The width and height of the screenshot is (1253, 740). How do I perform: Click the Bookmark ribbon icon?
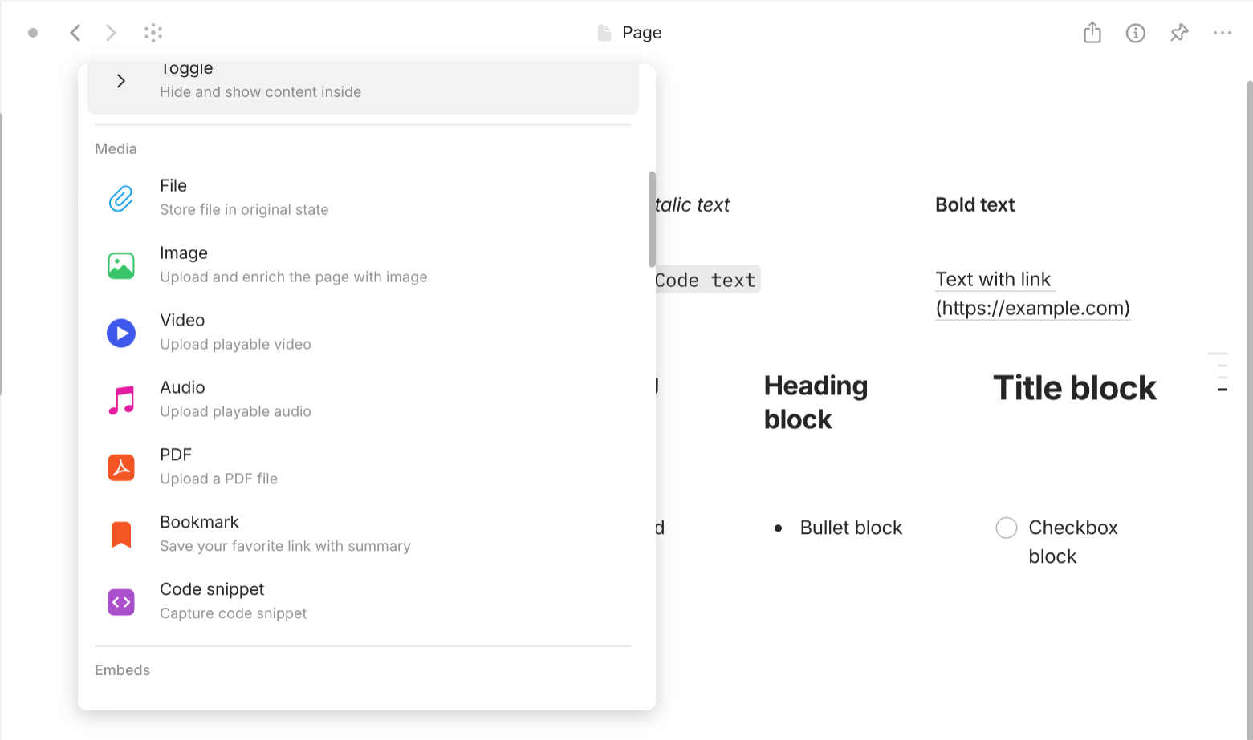[x=120, y=534]
